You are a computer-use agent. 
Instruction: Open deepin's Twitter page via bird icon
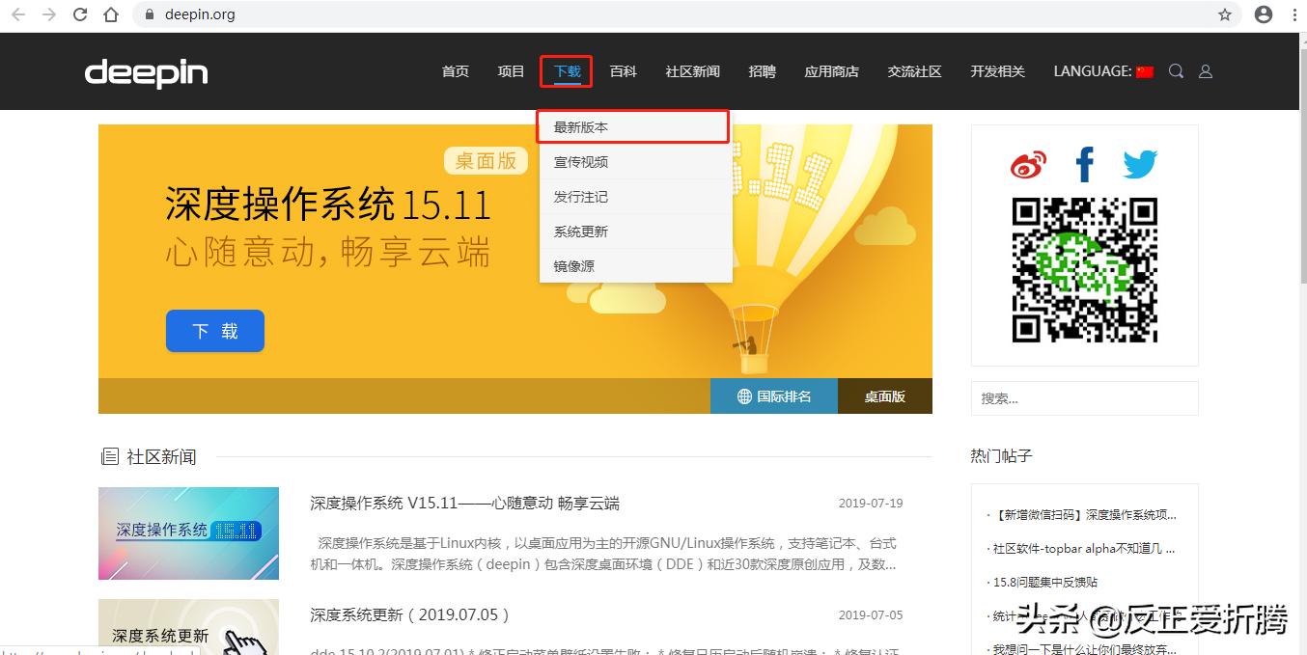(1140, 164)
